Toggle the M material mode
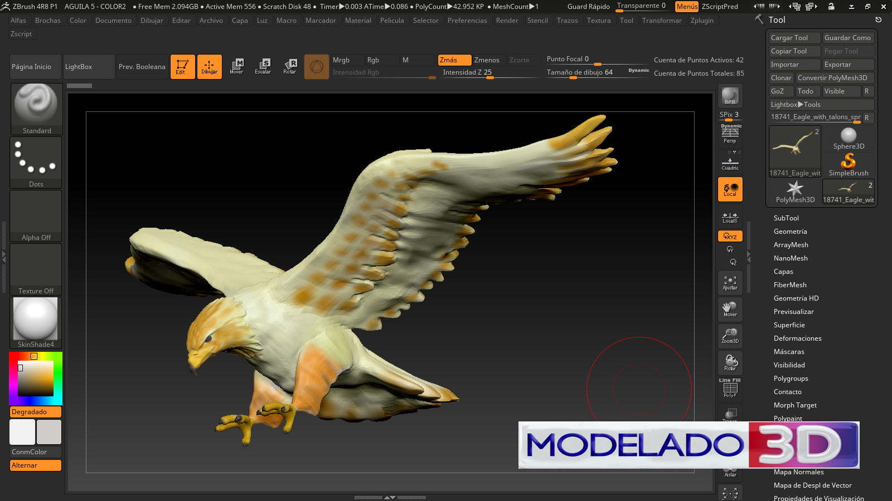 pos(416,60)
